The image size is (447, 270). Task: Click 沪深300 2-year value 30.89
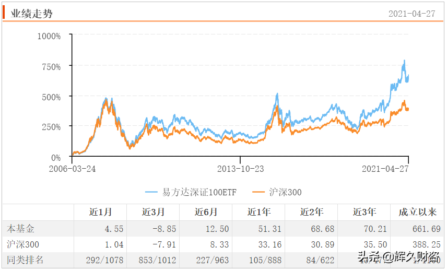[x=322, y=244]
